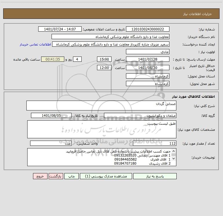
Task: Click delivery city field کرمانشاه
Action: [148, 84]
